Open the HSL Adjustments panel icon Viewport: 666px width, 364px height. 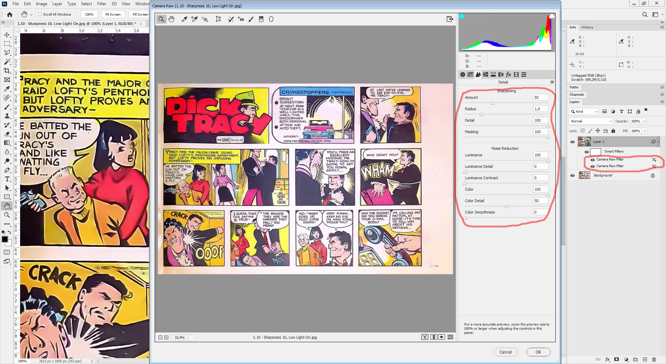pos(486,75)
